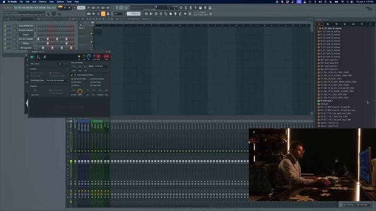Screen dimensions: 376x211
Task: Adjust the main pitch knob in toolbar
Action: [x=54, y=13]
